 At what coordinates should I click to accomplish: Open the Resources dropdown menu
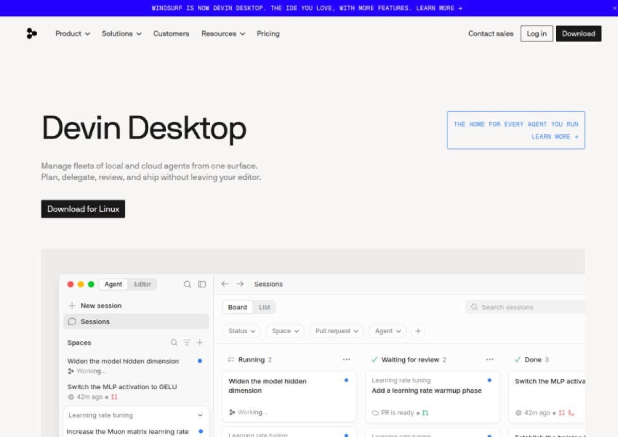click(223, 33)
